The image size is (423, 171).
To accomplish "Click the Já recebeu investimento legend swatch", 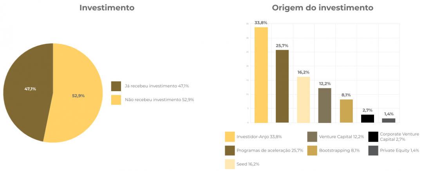I will 116,86.
